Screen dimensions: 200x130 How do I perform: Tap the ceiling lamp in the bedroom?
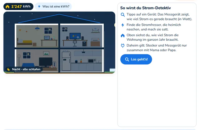(x=37, y=28)
